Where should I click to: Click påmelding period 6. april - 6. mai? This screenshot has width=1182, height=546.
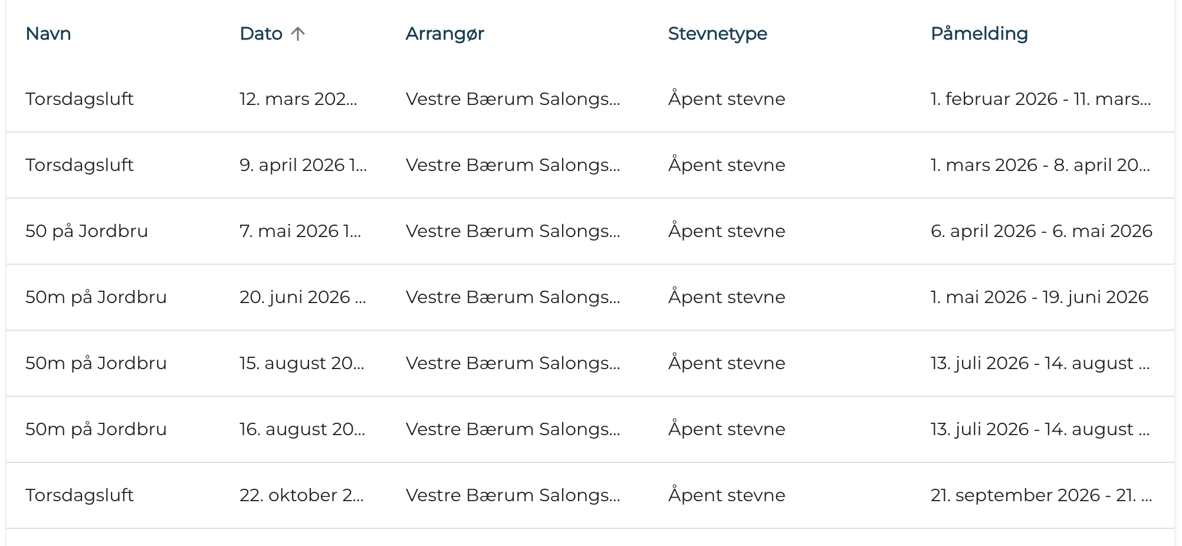tap(1039, 231)
